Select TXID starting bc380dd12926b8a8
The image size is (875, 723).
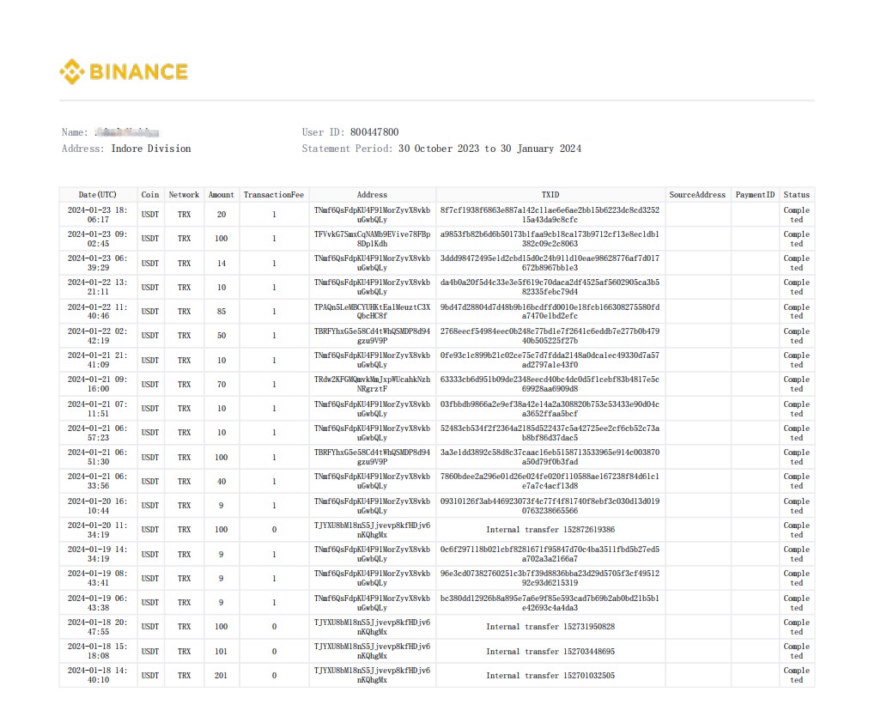(550, 603)
